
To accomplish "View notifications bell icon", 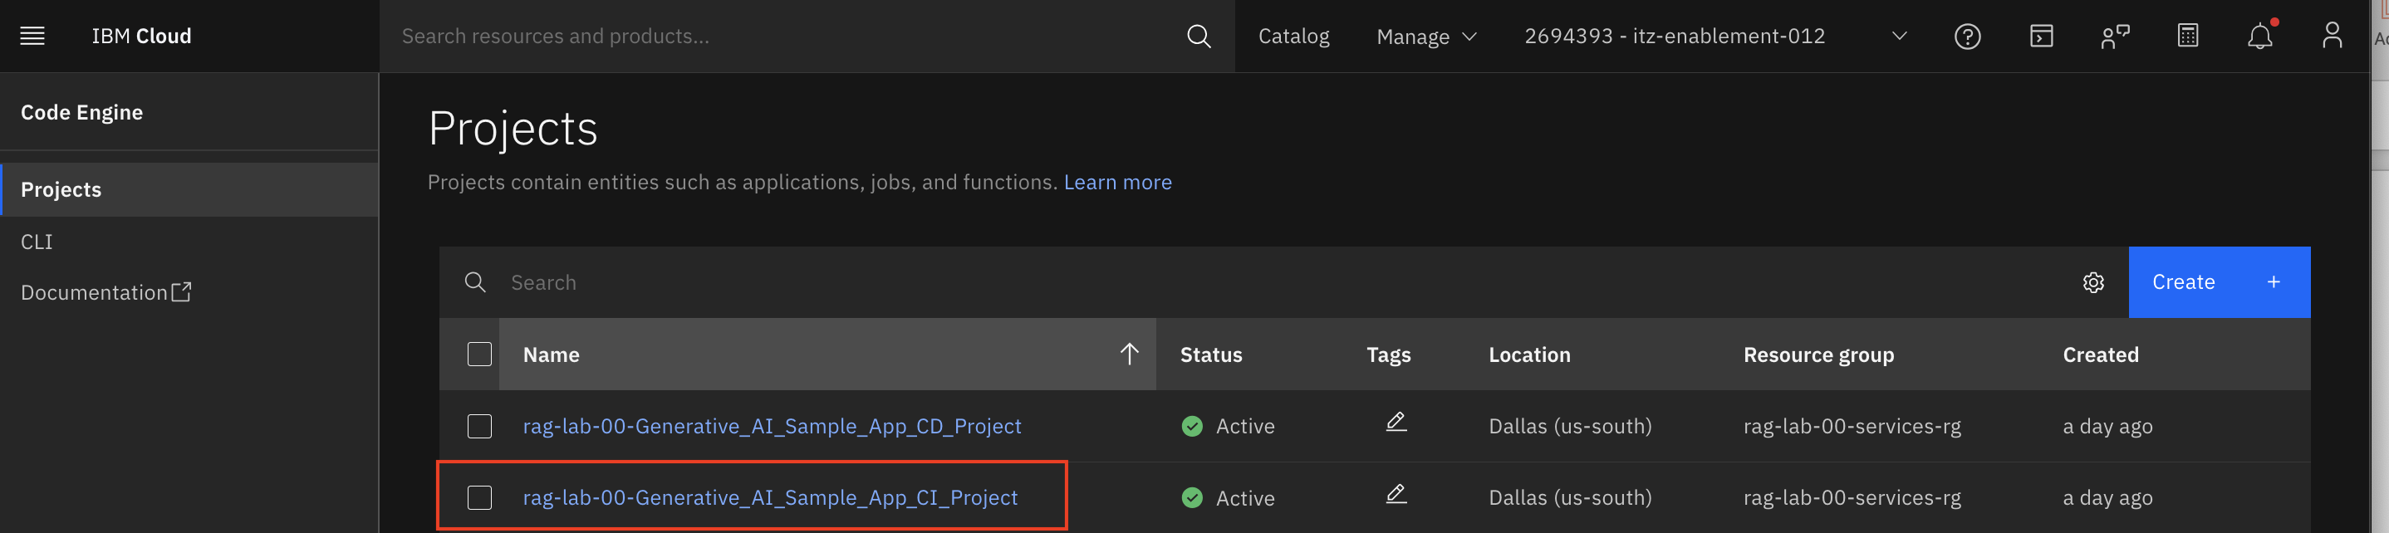I will click(x=2259, y=37).
